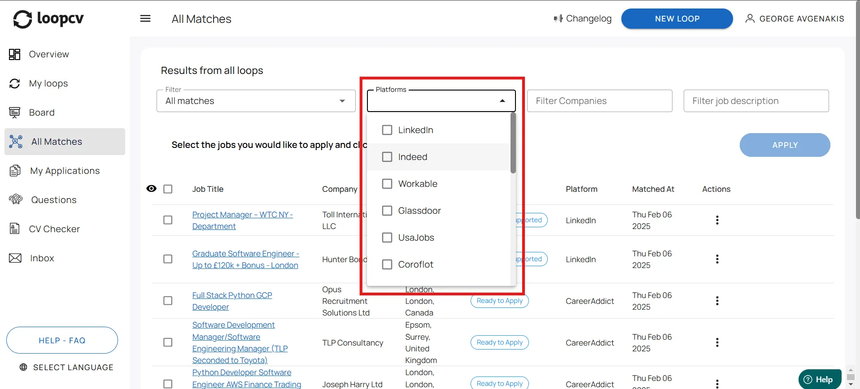Click the APPLY button

[x=785, y=145]
